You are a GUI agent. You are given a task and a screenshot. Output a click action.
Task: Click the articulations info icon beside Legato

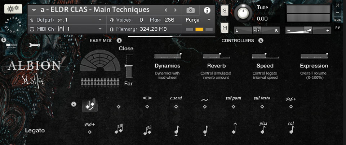74,104
